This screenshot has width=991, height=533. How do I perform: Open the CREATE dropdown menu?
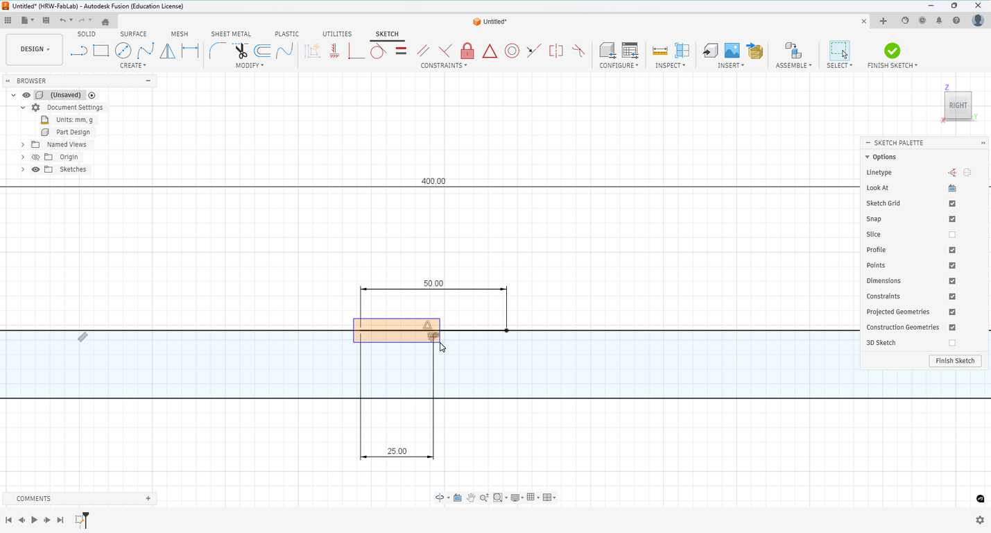point(133,65)
